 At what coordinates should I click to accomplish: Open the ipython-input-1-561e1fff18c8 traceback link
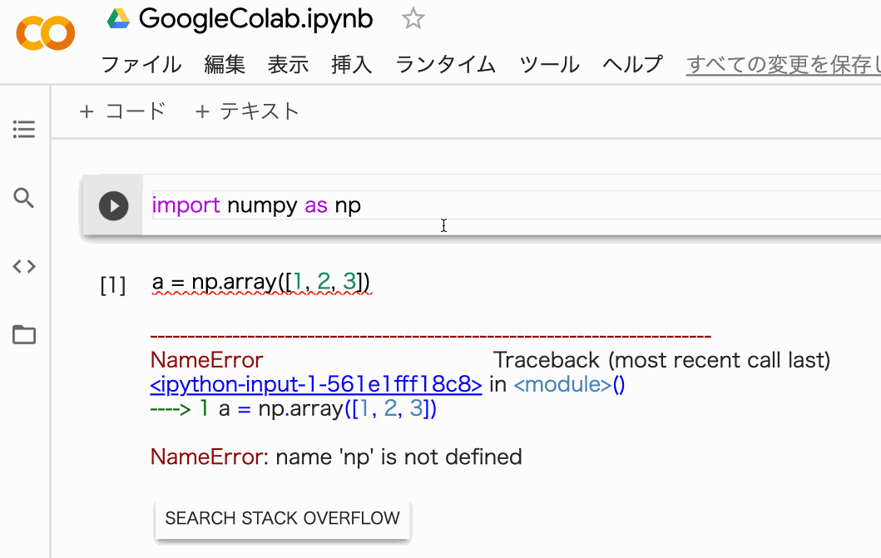pos(316,385)
